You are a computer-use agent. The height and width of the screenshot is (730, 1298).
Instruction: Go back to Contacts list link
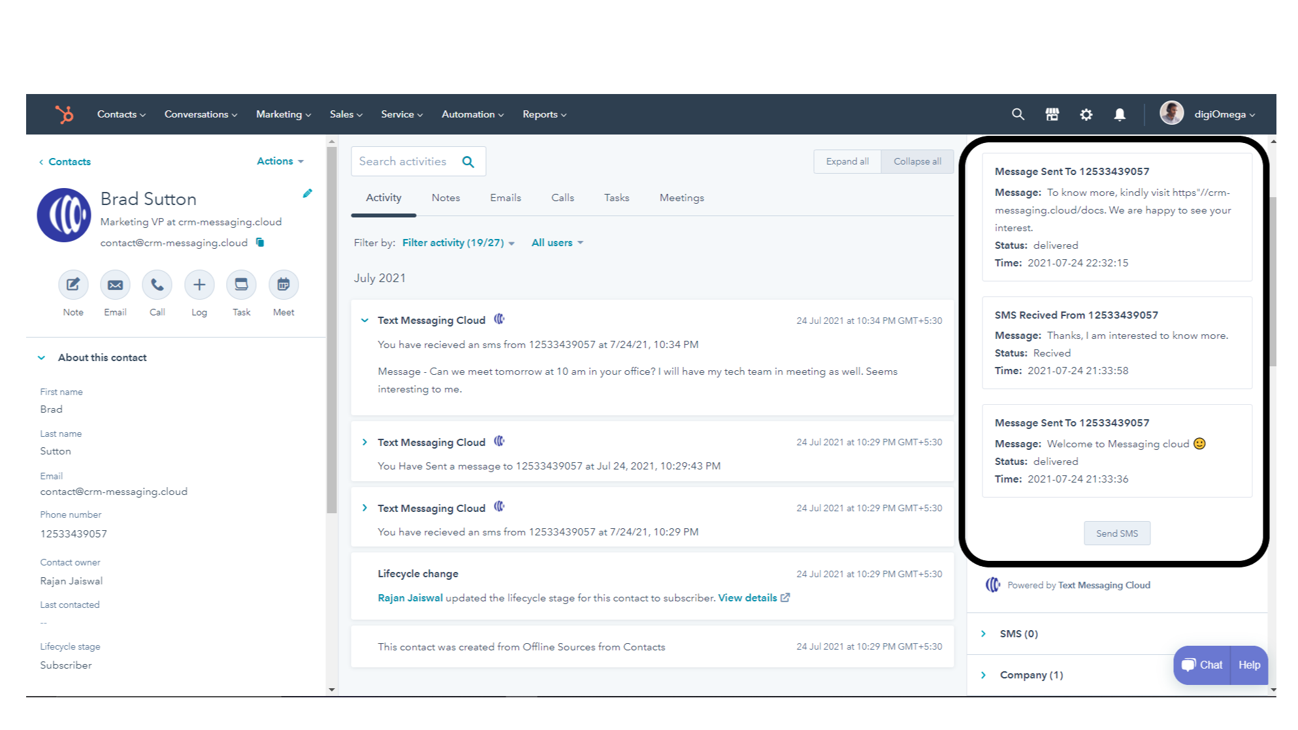pyautogui.click(x=65, y=162)
